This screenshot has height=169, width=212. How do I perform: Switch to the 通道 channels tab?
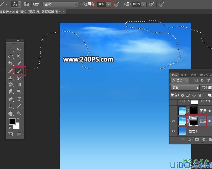tap(183, 75)
